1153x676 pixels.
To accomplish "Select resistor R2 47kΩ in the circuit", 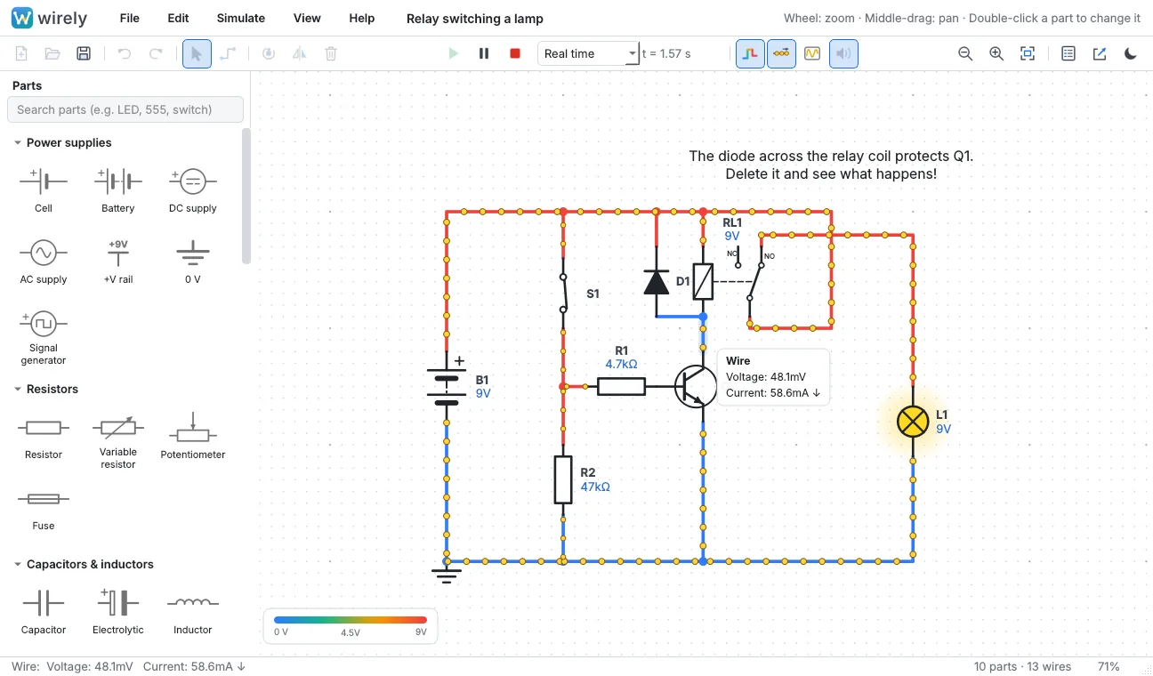I will pos(563,480).
